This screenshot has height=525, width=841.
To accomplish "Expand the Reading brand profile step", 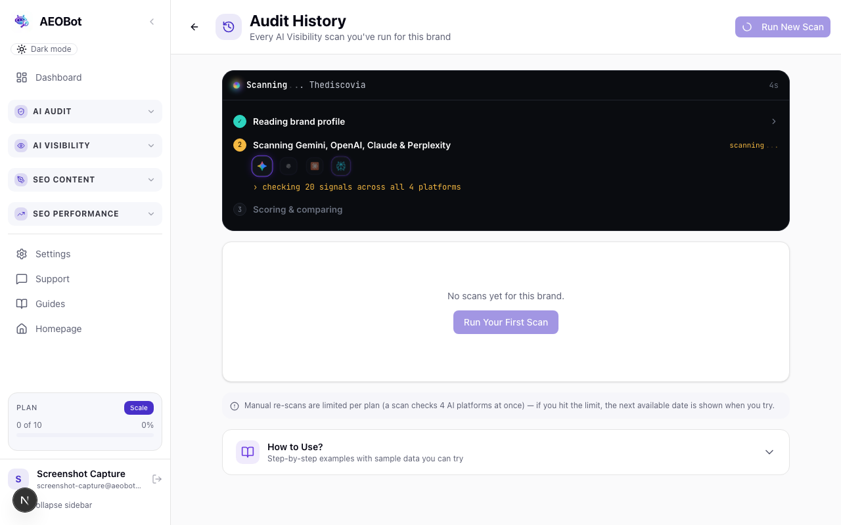I will point(506,121).
